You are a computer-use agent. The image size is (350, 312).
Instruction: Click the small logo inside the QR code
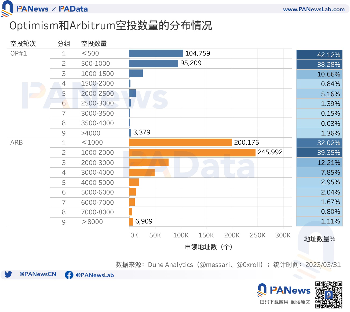329,295
